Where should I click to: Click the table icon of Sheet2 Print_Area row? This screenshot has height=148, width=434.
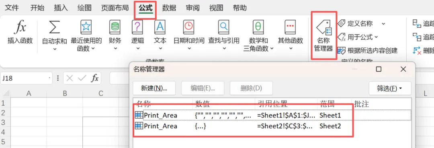(139, 126)
